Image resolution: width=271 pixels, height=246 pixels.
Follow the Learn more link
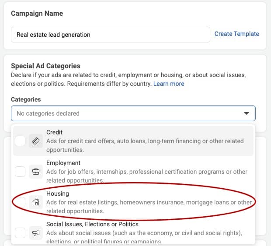click(x=169, y=84)
